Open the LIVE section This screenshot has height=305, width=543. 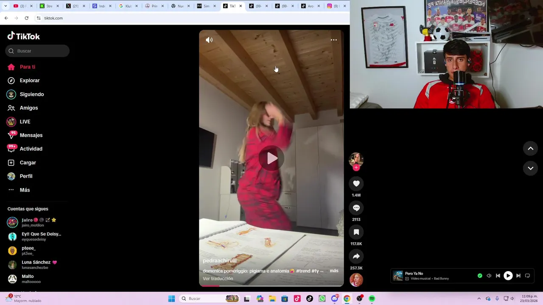19,122
